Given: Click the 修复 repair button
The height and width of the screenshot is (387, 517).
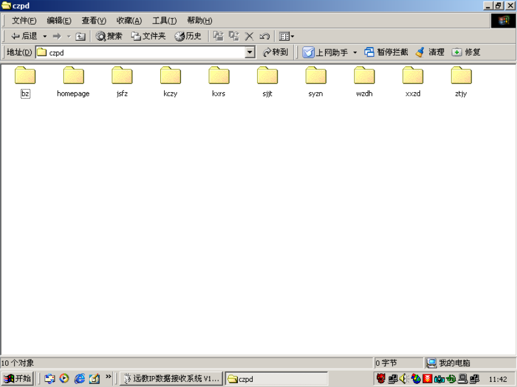Looking at the screenshot, I should [x=466, y=52].
